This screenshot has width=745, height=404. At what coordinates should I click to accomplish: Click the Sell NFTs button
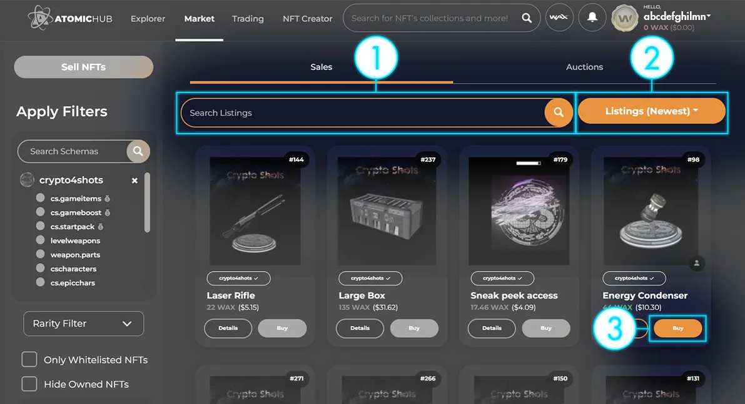[x=84, y=67]
